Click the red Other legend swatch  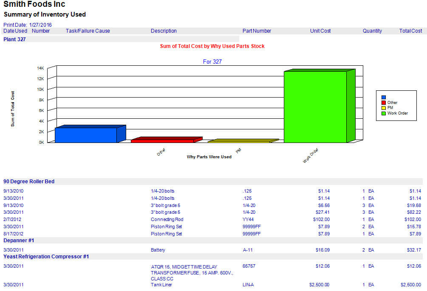pos(383,103)
